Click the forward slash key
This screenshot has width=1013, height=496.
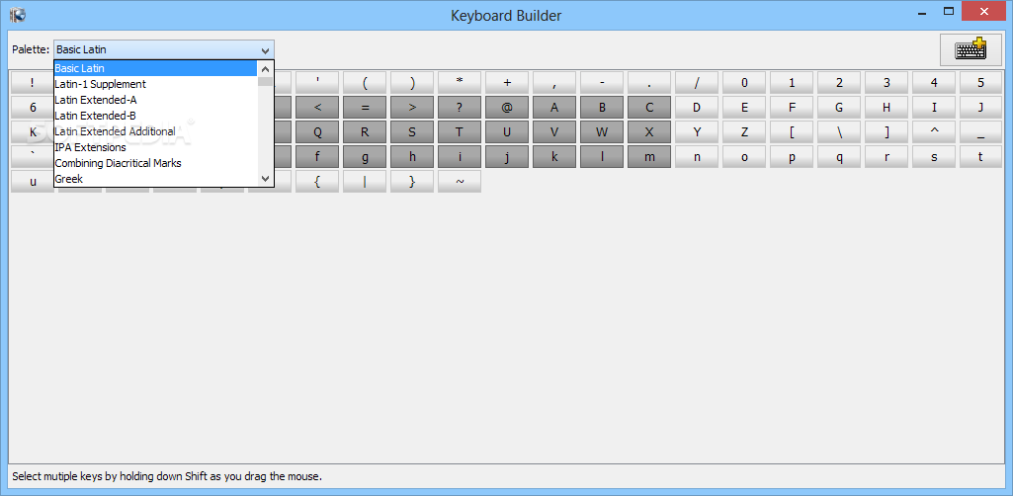pos(697,83)
